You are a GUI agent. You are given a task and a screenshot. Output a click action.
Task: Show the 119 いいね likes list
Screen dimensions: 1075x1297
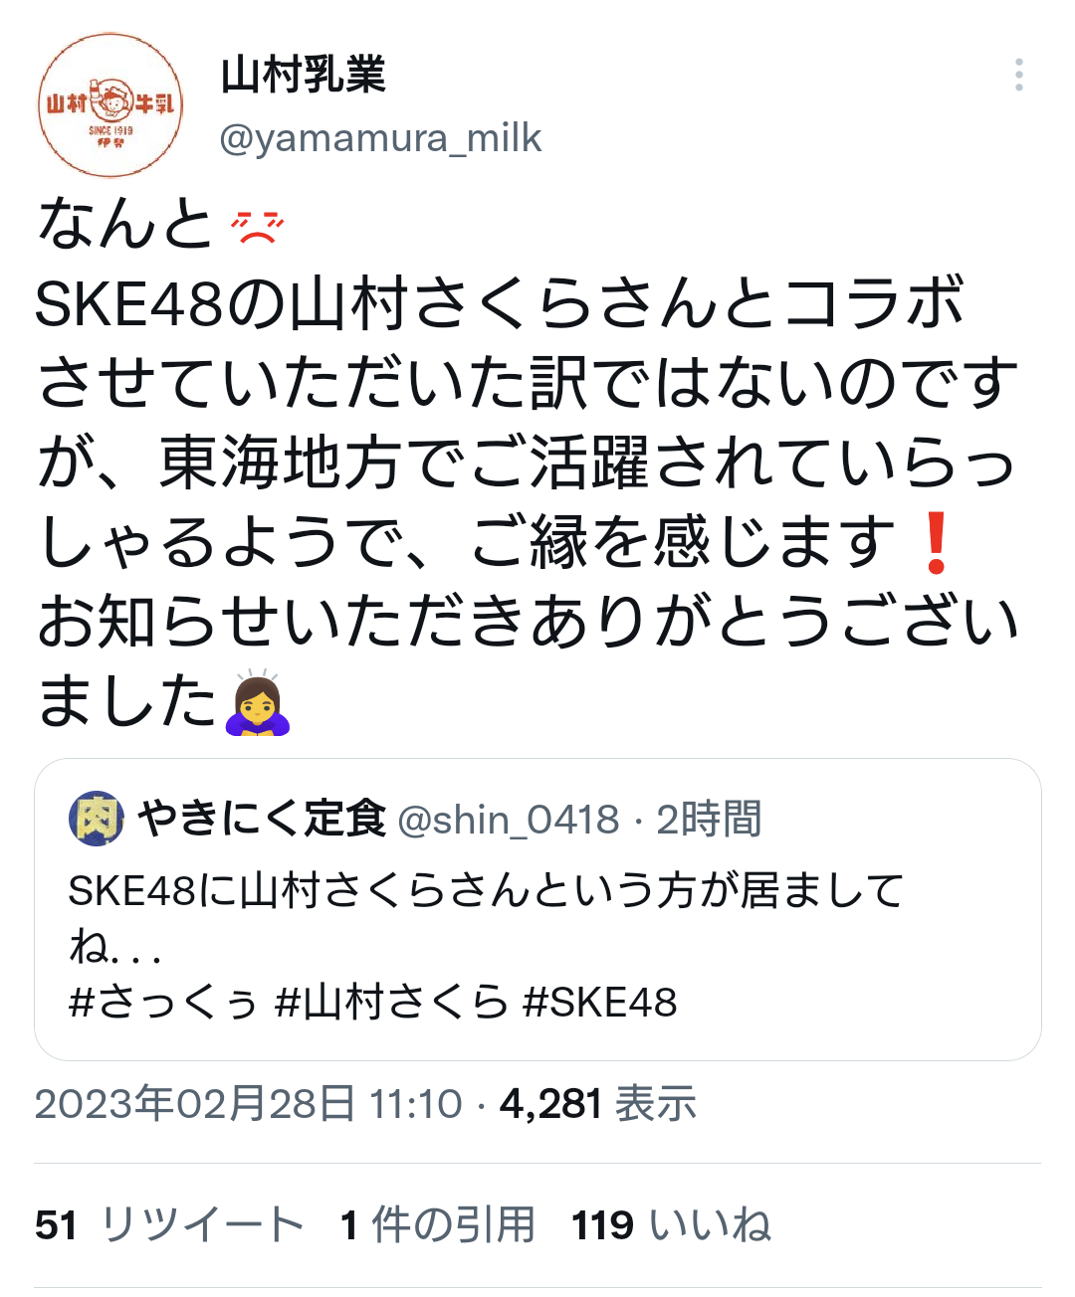coord(672,1224)
